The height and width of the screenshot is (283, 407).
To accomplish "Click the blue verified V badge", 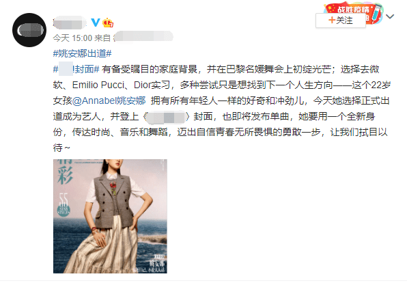I will (x=95, y=23).
